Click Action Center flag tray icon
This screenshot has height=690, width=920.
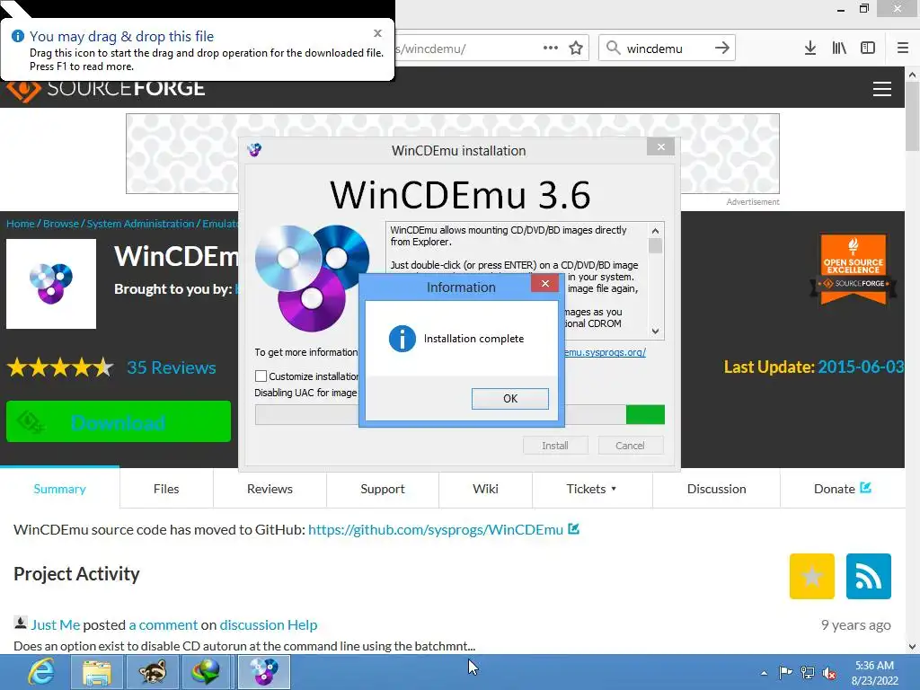pyautogui.click(x=785, y=672)
